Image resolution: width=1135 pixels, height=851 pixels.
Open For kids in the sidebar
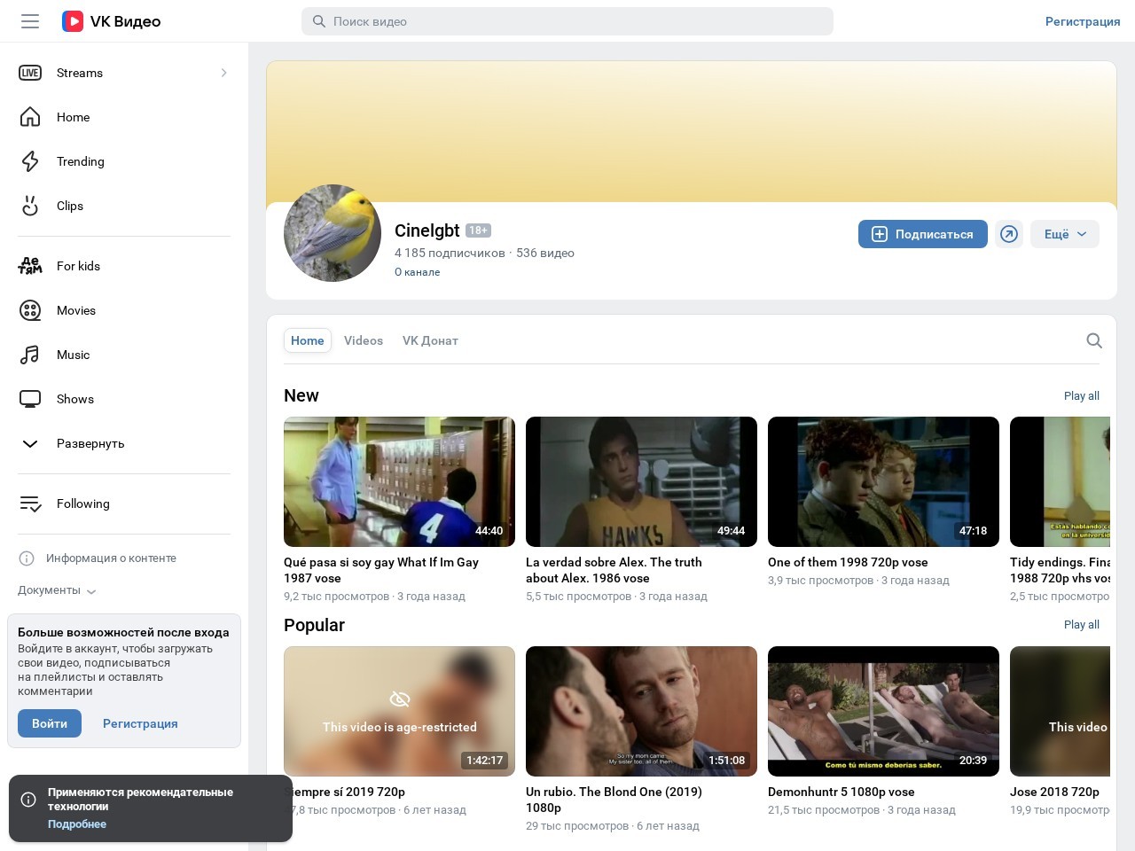pyautogui.click(x=124, y=266)
